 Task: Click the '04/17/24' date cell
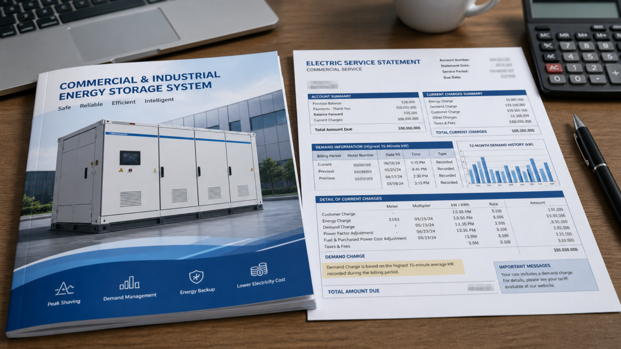click(395, 176)
